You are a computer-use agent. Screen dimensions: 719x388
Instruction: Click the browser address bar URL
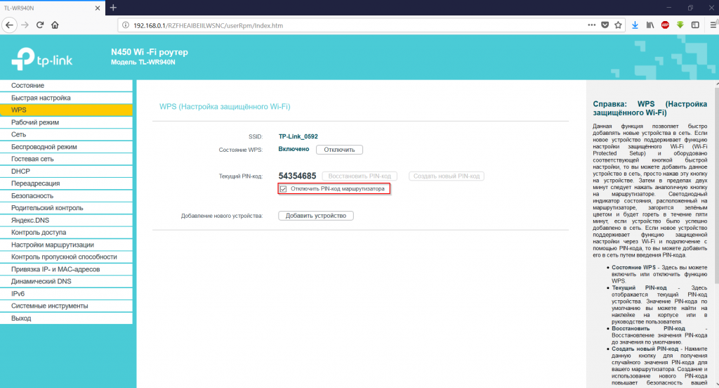(x=208, y=26)
